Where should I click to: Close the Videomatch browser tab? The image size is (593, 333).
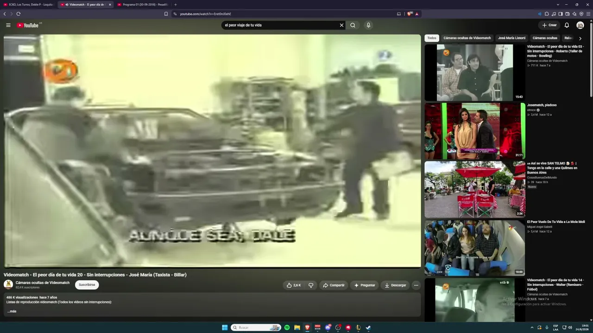pos(110,5)
